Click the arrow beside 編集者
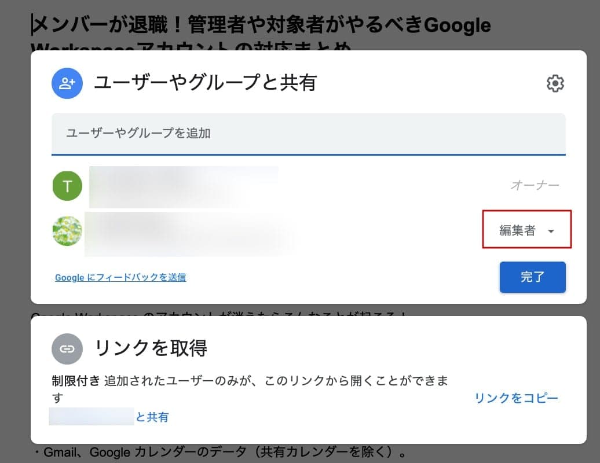600x463 pixels. coord(551,231)
